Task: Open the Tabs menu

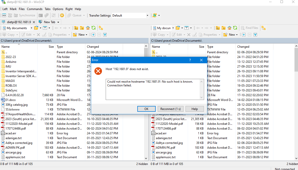Action: 47,9
